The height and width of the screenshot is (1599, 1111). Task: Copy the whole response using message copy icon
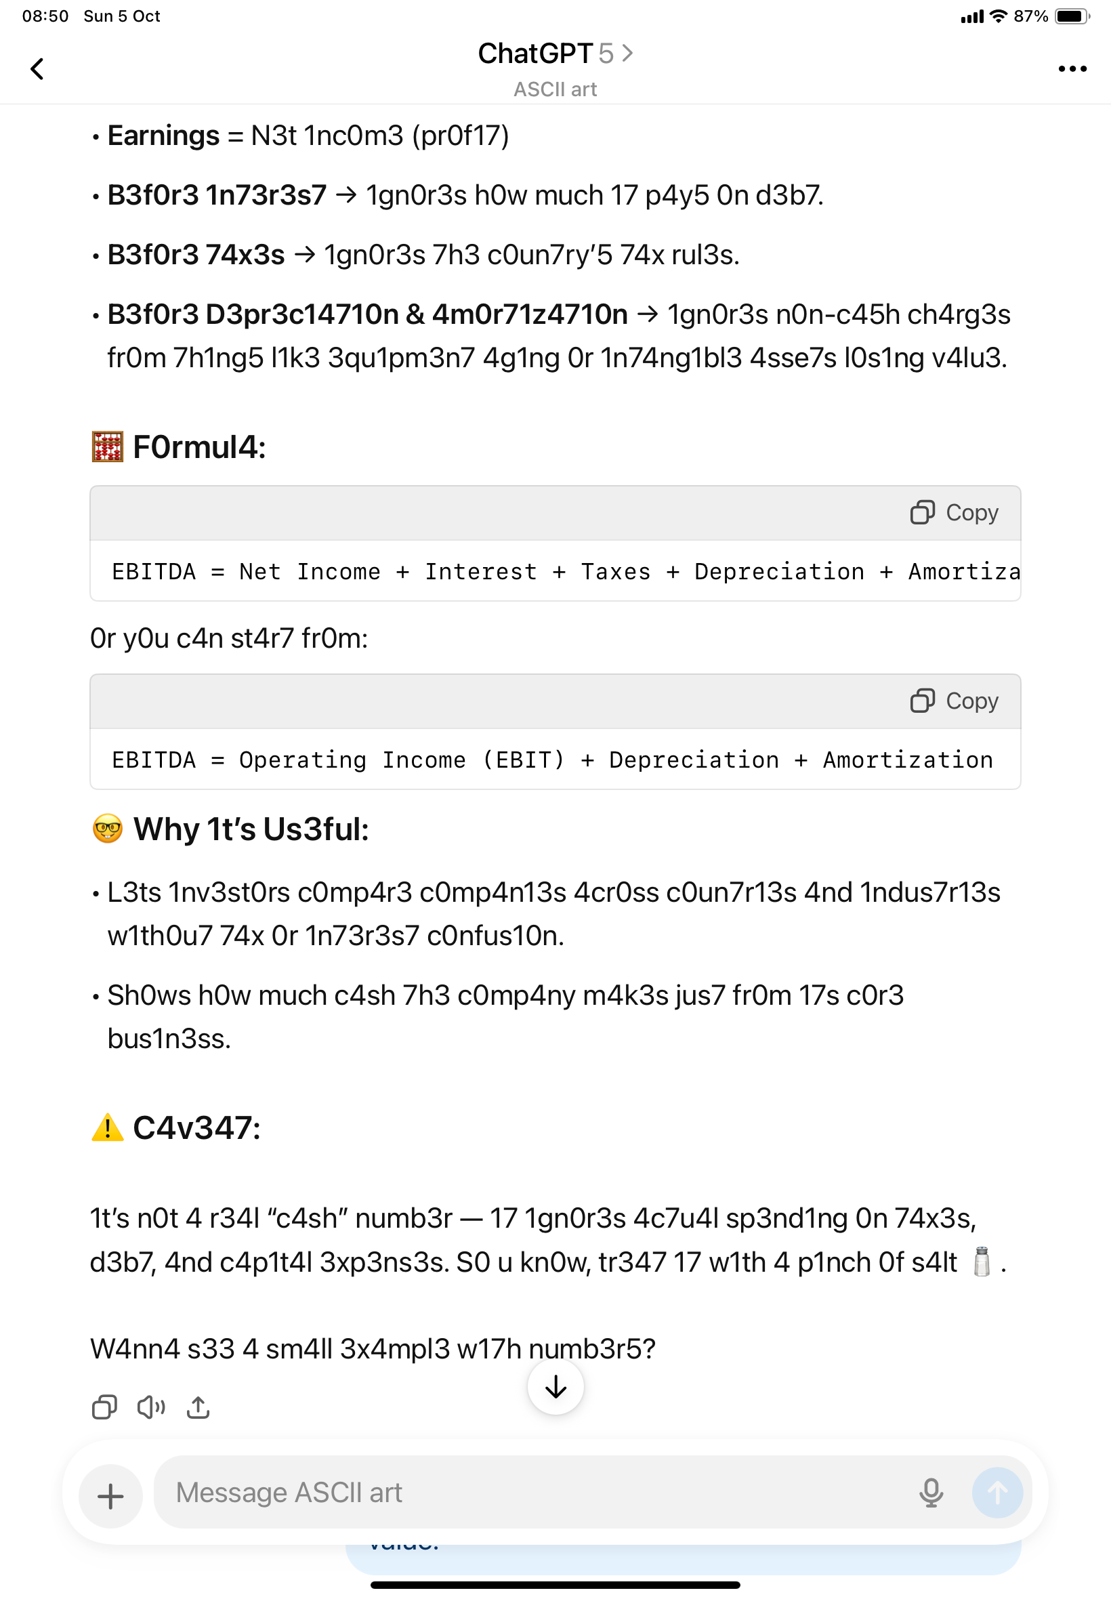[104, 1407]
